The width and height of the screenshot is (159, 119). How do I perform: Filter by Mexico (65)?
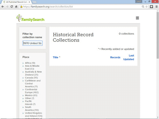click(x=31, y=95)
